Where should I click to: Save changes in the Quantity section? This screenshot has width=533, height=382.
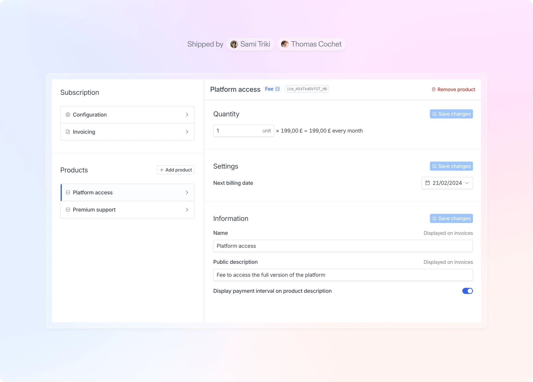point(451,114)
